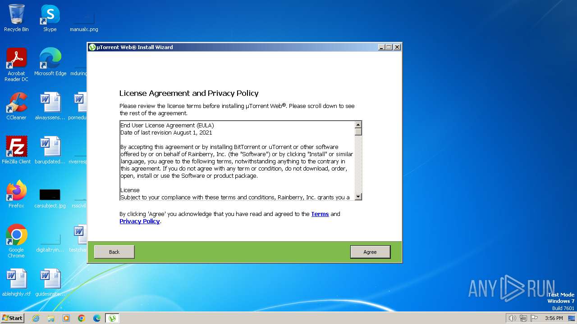This screenshot has height=324, width=577.
Task: Click the uTorrent taskbar button
Action: pyautogui.click(x=112, y=318)
